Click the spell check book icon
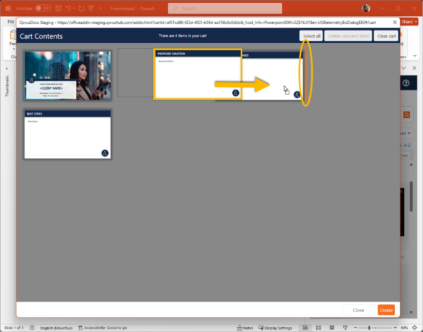423x332 pixels. (32, 328)
